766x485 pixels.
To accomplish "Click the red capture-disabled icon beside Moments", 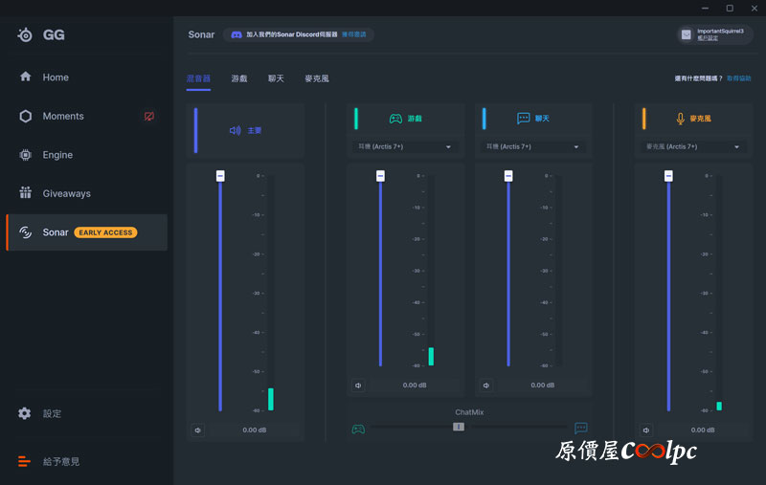I will pos(149,116).
